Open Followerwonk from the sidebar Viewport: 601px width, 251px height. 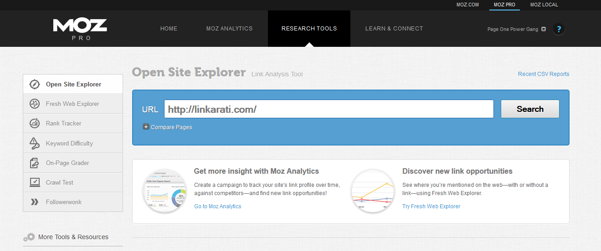coord(73,202)
